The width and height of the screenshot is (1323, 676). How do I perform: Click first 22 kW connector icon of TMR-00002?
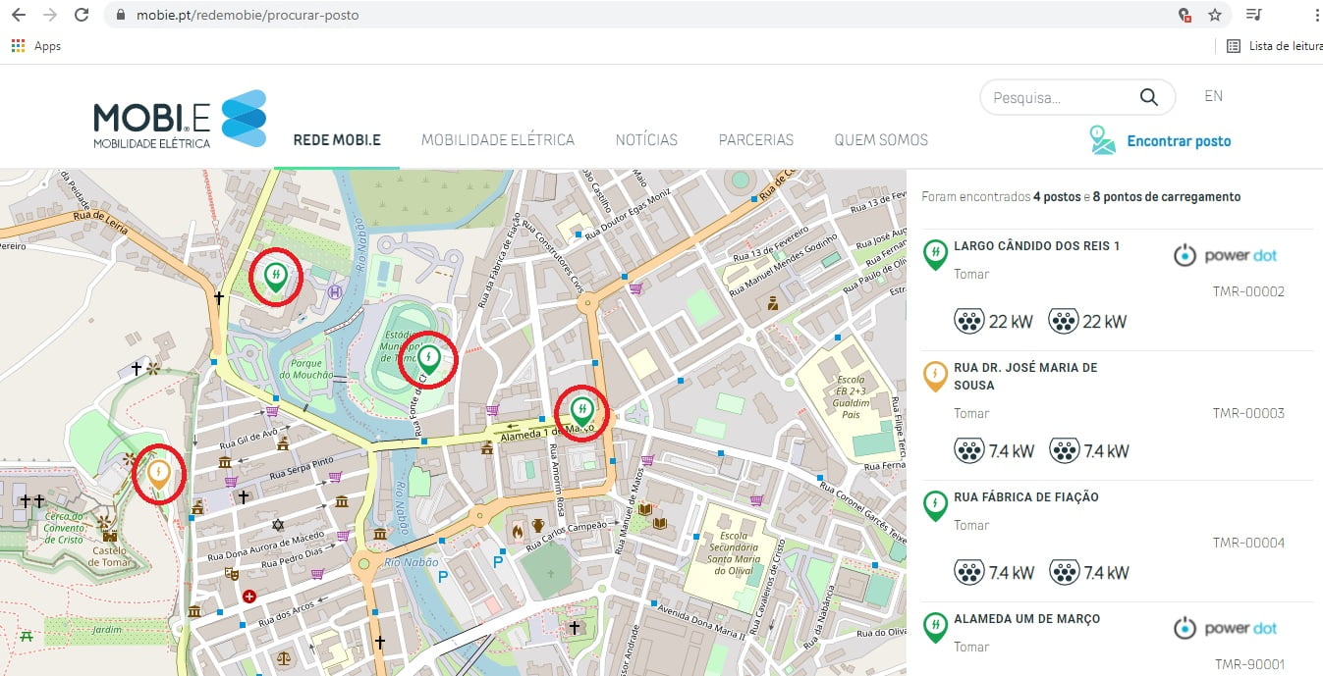[x=968, y=321]
